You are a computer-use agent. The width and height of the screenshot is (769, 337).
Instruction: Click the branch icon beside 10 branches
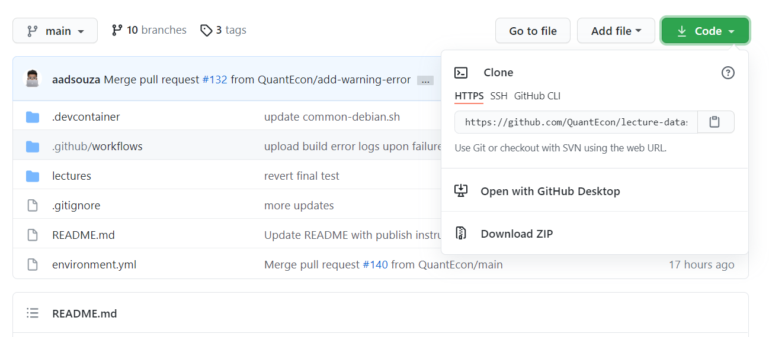point(117,30)
